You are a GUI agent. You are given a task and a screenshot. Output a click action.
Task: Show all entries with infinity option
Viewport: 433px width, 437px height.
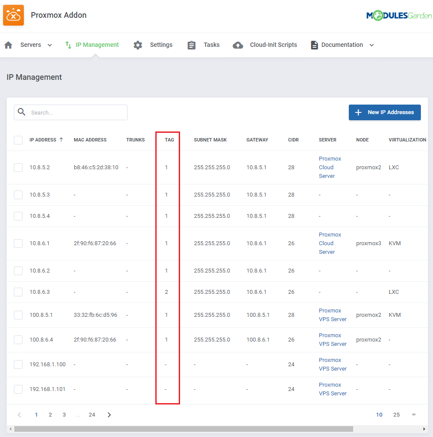pos(414,415)
